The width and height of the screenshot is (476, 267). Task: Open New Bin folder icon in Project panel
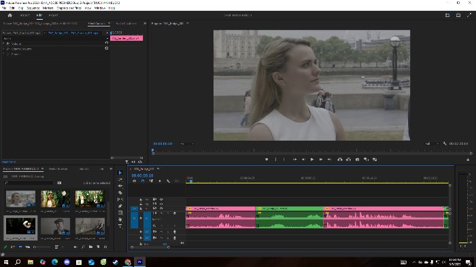coord(90,247)
